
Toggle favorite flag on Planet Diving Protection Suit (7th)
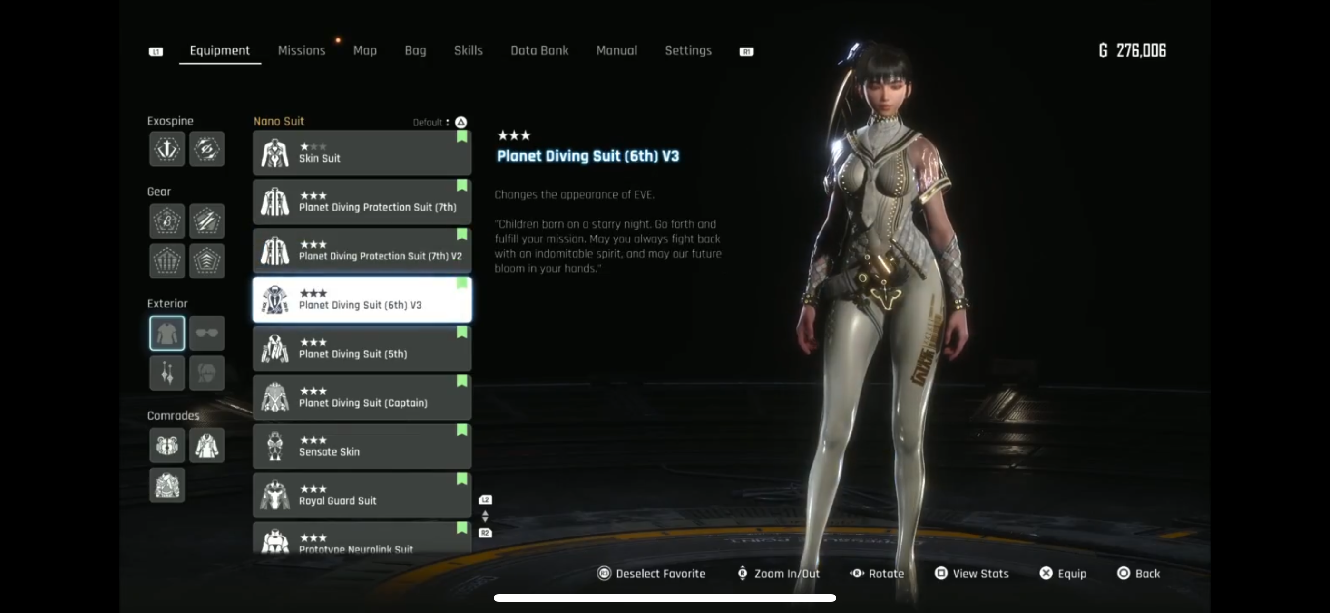point(462,185)
